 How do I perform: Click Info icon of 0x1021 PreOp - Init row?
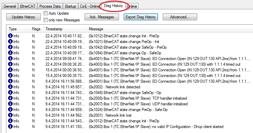[x=10, y=41]
